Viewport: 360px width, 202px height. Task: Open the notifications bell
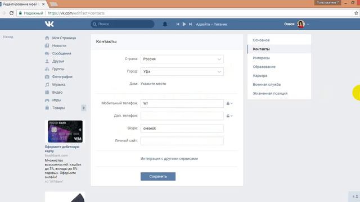(x=165, y=24)
